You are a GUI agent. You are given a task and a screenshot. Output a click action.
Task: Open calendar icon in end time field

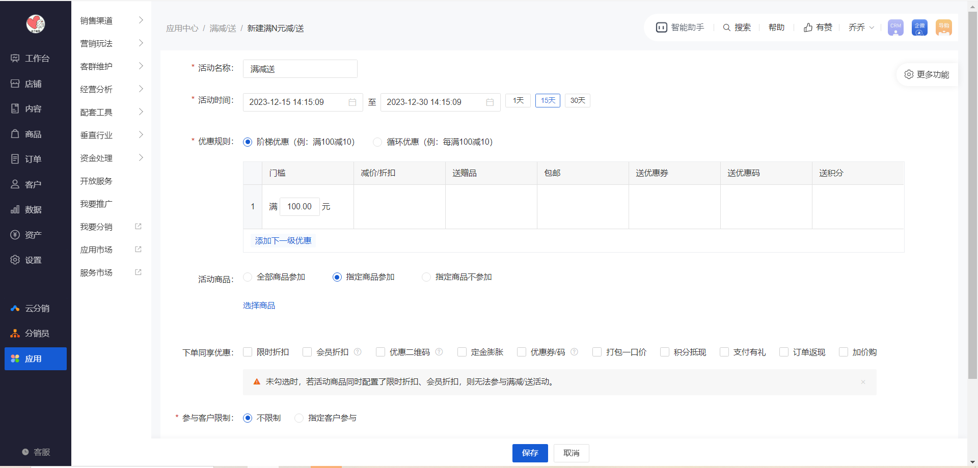pyautogui.click(x=490, y=102)
